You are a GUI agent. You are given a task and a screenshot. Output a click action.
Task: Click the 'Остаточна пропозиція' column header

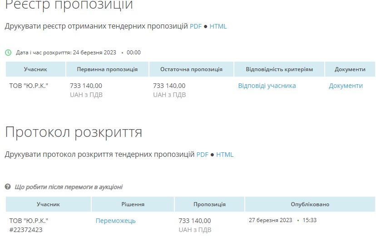tap(191, 69)
